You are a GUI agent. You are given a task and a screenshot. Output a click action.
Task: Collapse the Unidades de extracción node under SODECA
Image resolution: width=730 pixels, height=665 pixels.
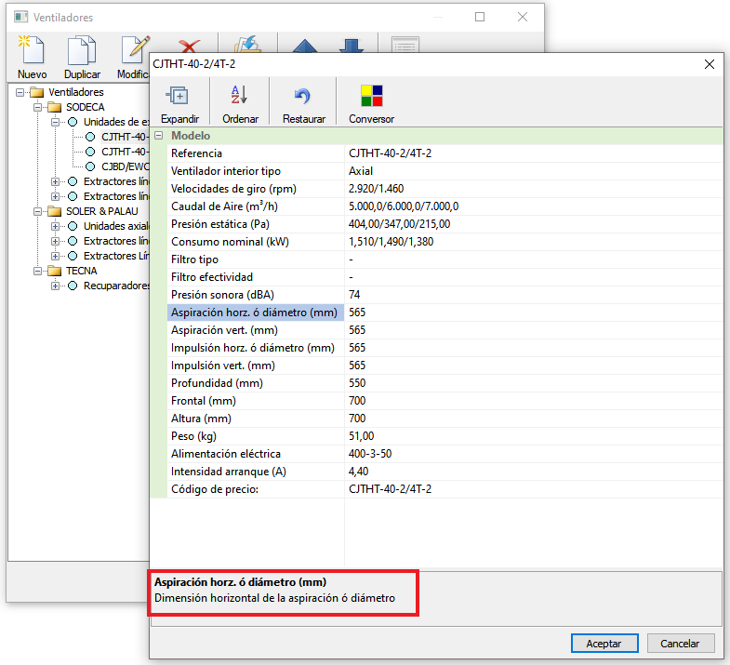point(55,122)
